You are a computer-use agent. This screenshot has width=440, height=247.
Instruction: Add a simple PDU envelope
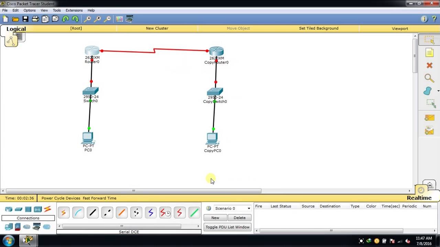[429, 118]
